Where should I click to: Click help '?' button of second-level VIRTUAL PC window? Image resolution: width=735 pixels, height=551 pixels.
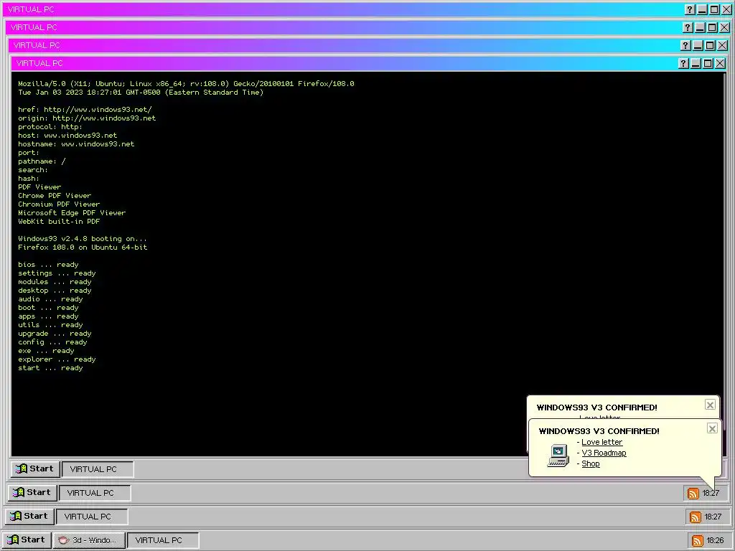click(x=688, y=28)
